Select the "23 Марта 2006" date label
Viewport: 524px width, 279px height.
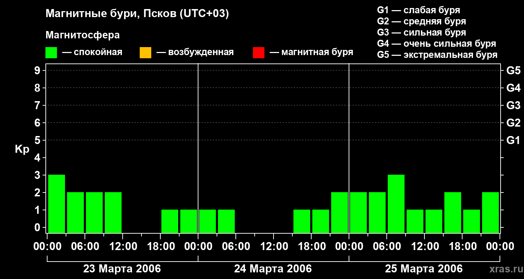122,269
